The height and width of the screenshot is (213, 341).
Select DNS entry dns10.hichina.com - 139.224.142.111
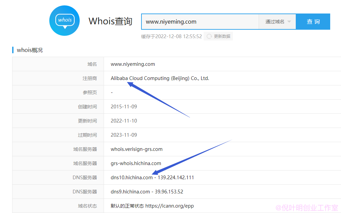[x=152, y=177]
